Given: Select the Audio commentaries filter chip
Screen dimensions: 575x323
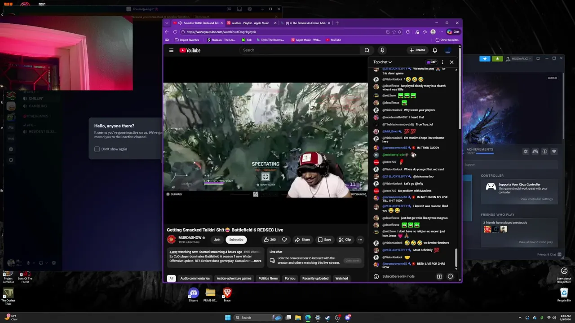Looking at the screenshot, I should 195,279.
